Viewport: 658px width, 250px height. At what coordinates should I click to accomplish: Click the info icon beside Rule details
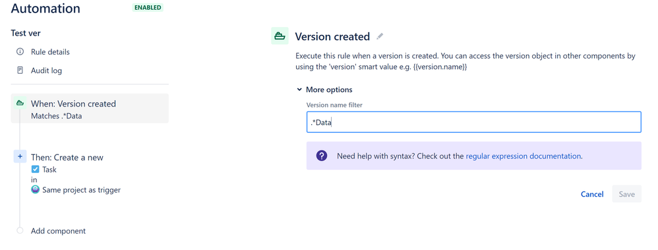[20, 52]
